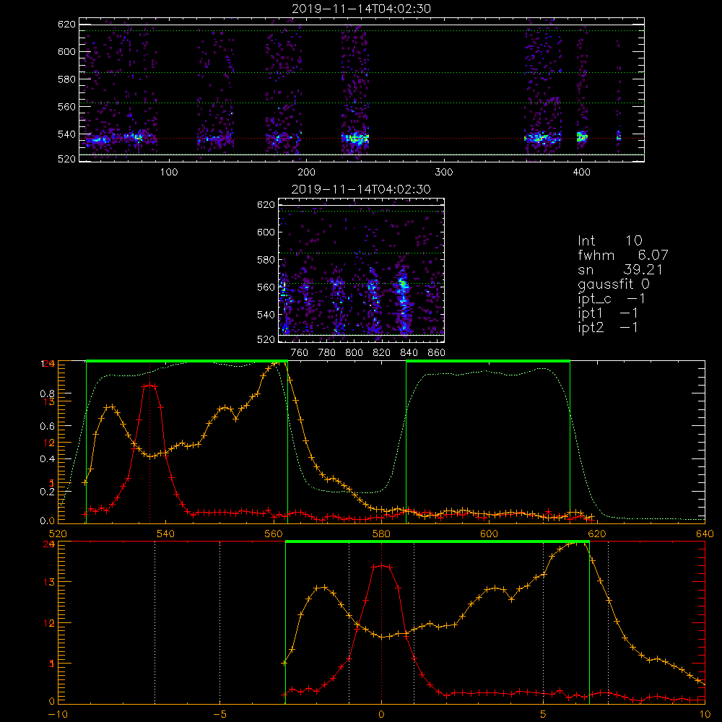This screenshot has height=722, width=722.
Task: Click the 300 x-axis label of the top spectrogram
Action: tap(444, 173)
